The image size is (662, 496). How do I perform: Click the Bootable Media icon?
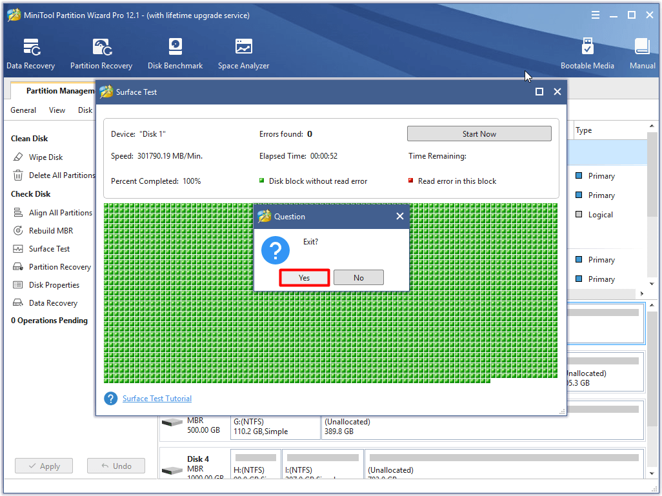(x=587, y=54)
